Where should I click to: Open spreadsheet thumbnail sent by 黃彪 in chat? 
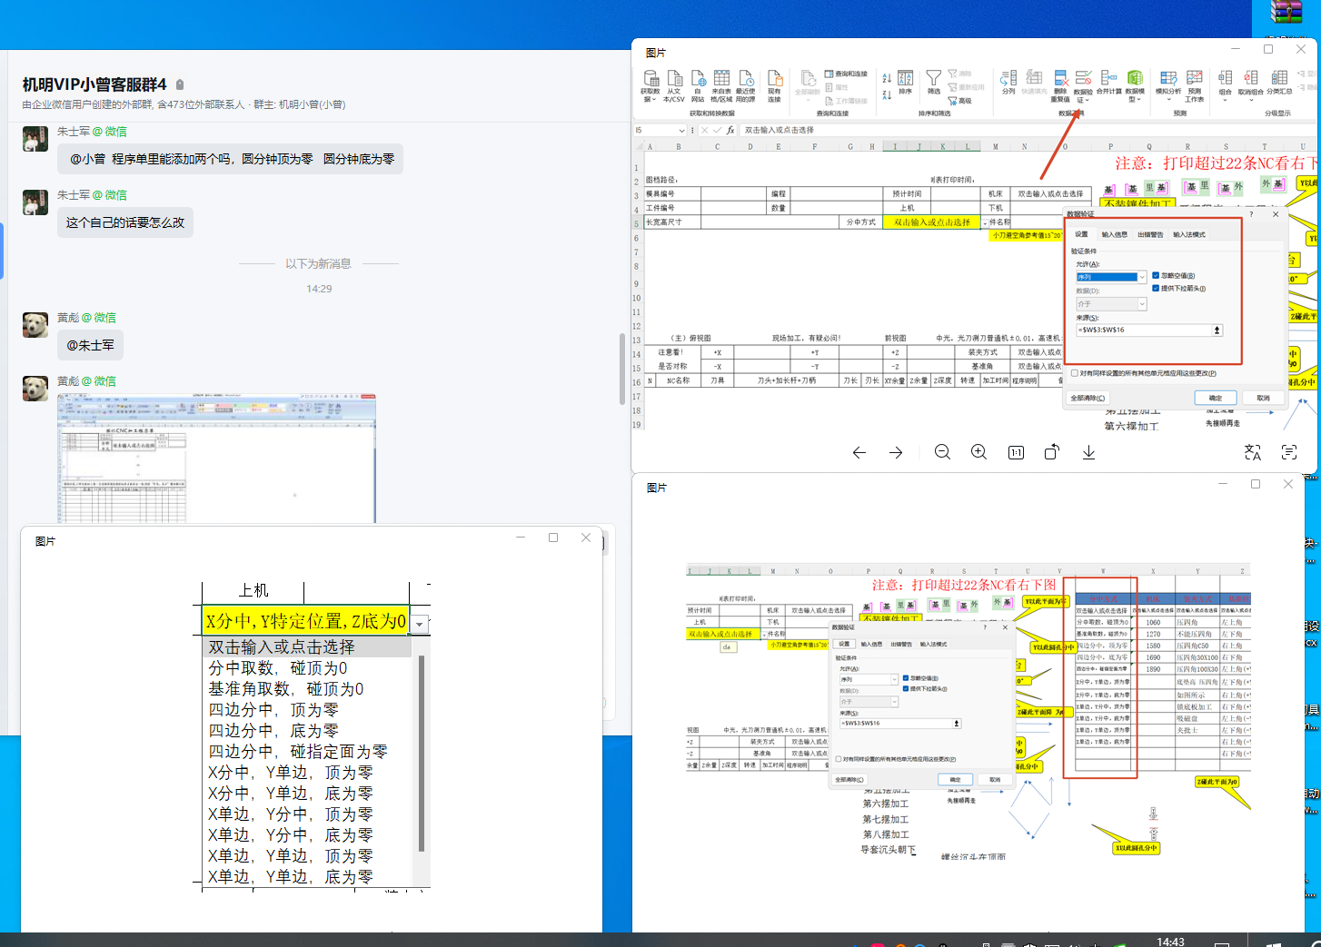(216, 459)
